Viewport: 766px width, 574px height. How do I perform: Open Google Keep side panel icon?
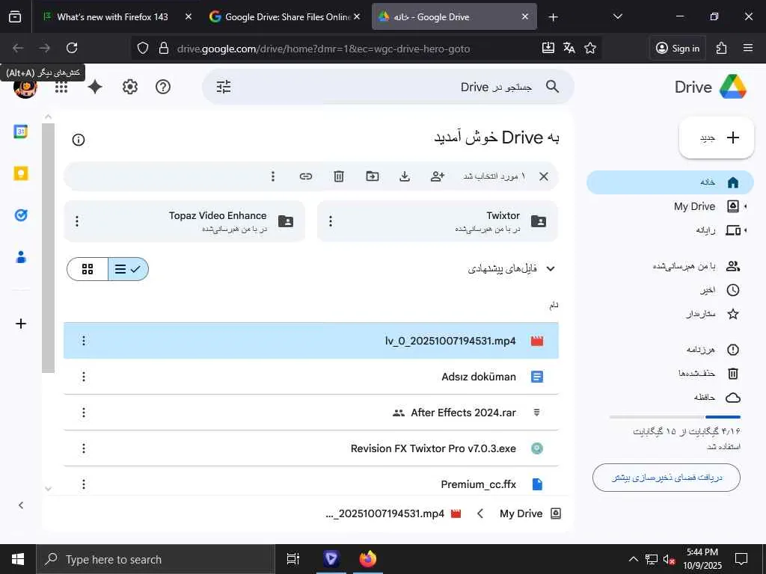pos(20,173)
